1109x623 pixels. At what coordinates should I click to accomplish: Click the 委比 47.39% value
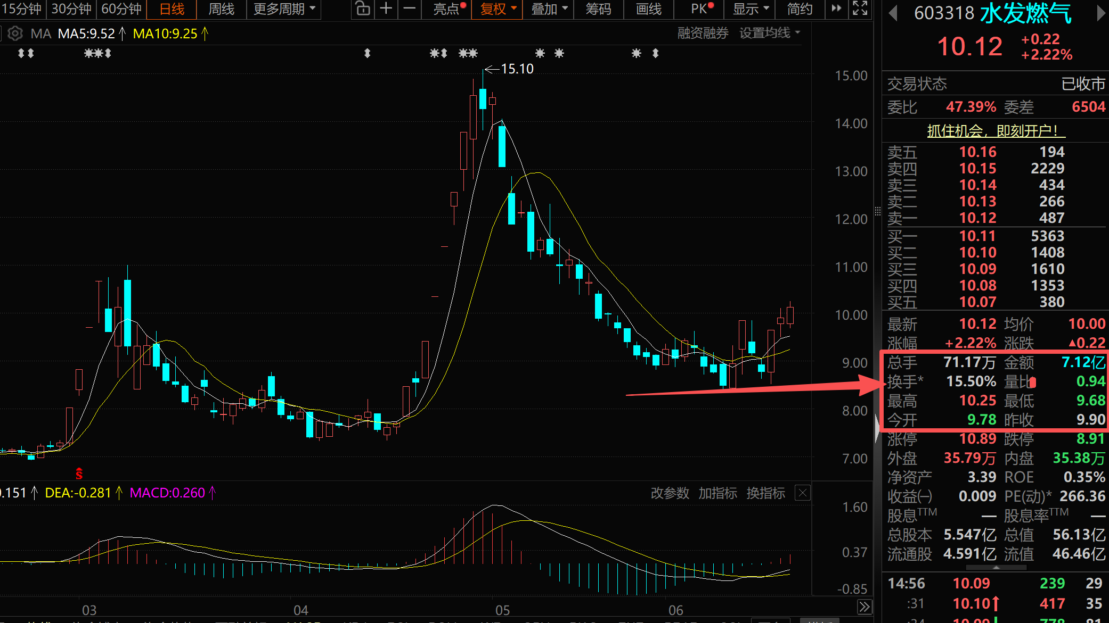point(971,107)
